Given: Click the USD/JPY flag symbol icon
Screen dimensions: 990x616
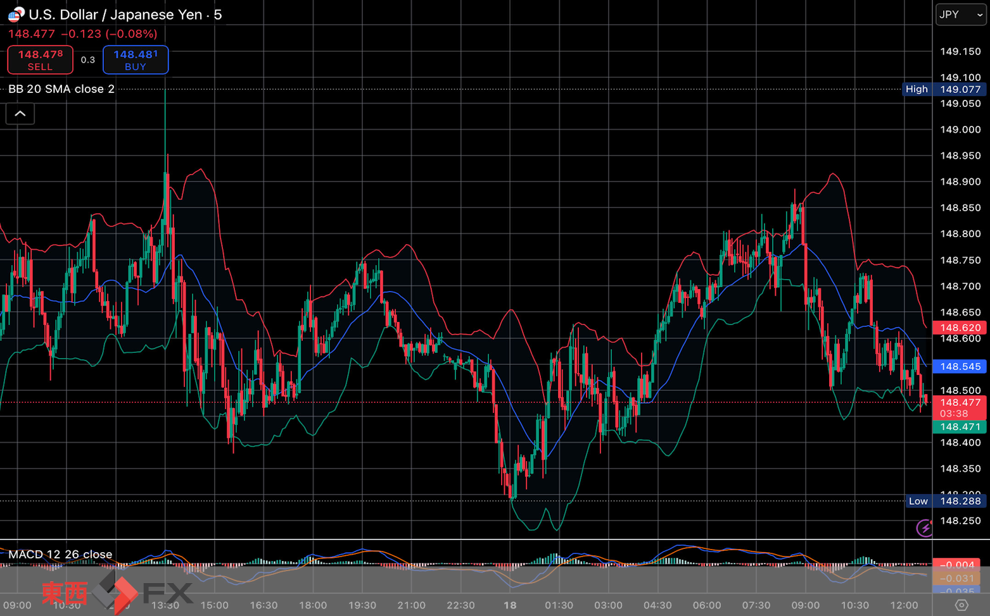Looking at the screenshot, I should click(x=16, y=14).
